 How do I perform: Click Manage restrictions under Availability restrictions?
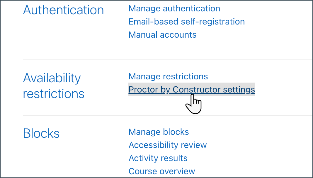(168, 76)
